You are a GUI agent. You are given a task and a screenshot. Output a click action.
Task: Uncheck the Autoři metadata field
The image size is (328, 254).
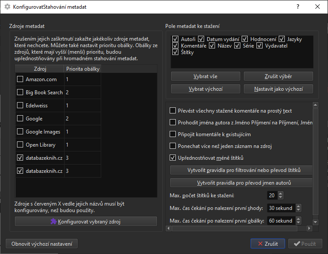pos(175,39)
